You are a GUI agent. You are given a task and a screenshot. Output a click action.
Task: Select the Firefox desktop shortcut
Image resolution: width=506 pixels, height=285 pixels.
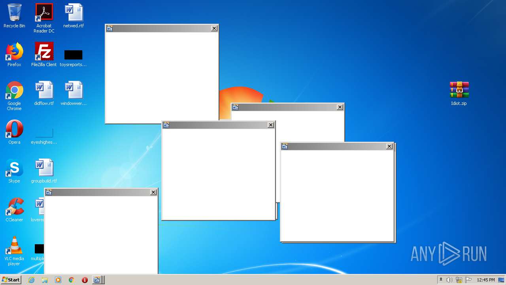point(14,55)
